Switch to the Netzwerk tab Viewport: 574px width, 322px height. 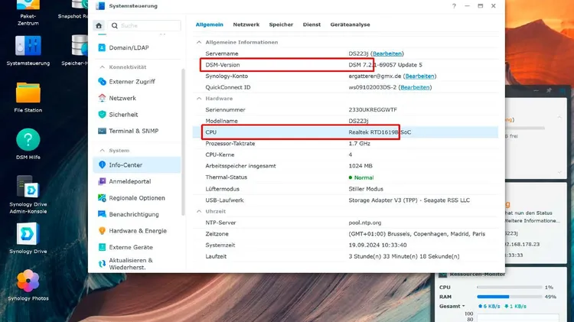(x=246, y=24)
